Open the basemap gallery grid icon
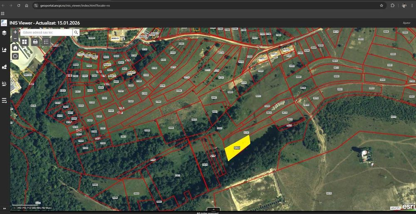 25,42
